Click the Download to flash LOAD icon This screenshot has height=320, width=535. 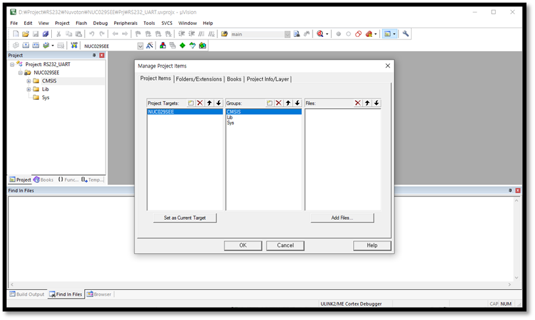[74, 45]
